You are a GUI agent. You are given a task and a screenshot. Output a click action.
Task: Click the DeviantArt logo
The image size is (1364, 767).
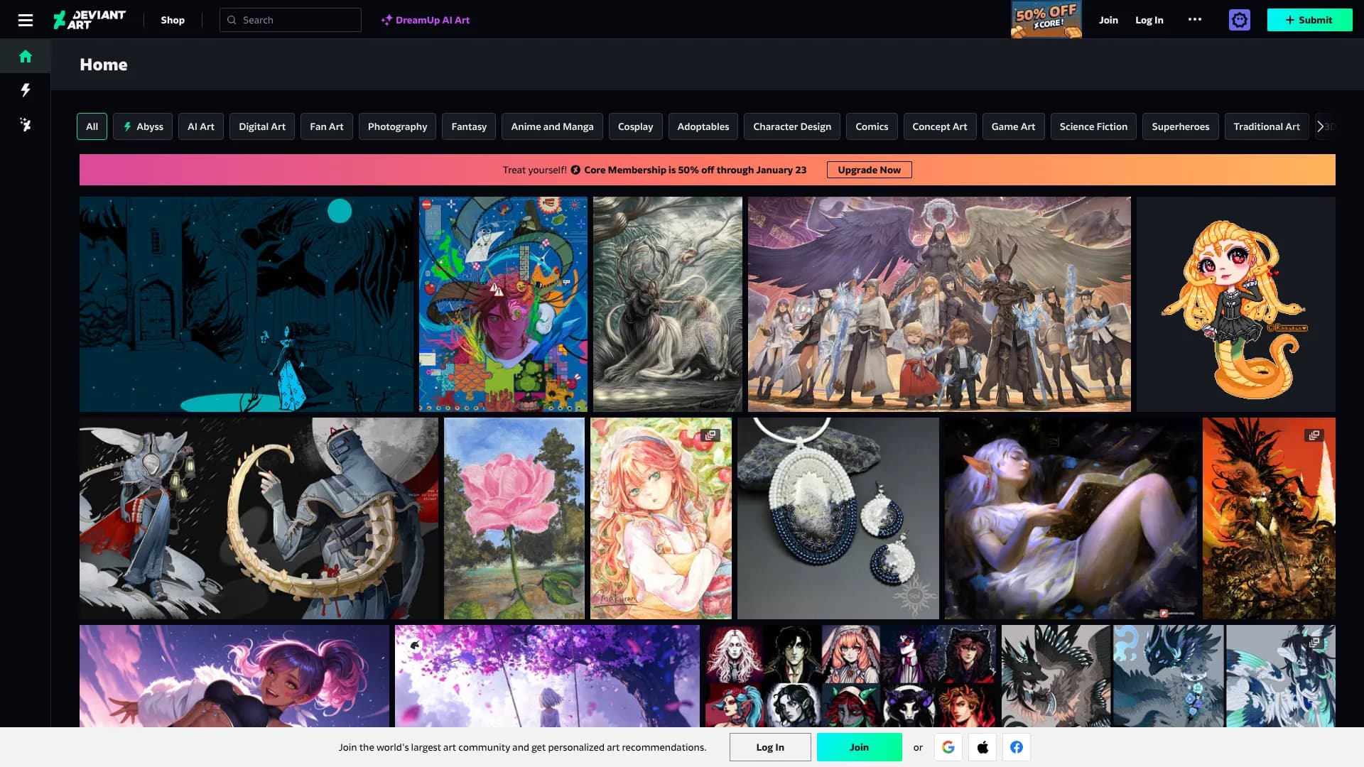[90, 20]
